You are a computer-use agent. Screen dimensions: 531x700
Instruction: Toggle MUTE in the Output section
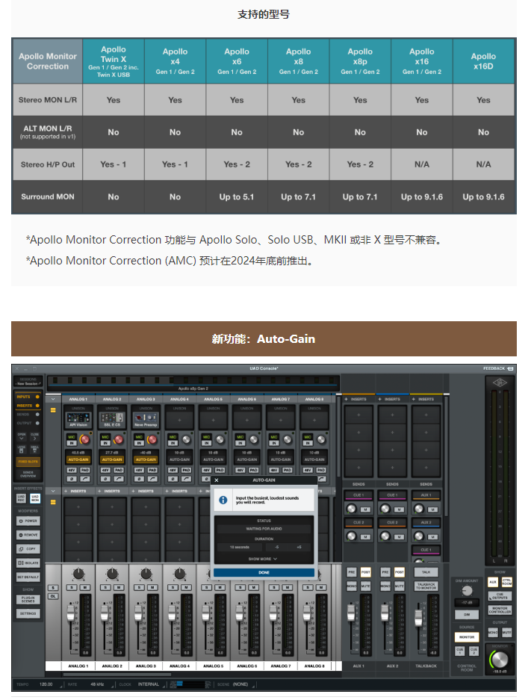506,633
